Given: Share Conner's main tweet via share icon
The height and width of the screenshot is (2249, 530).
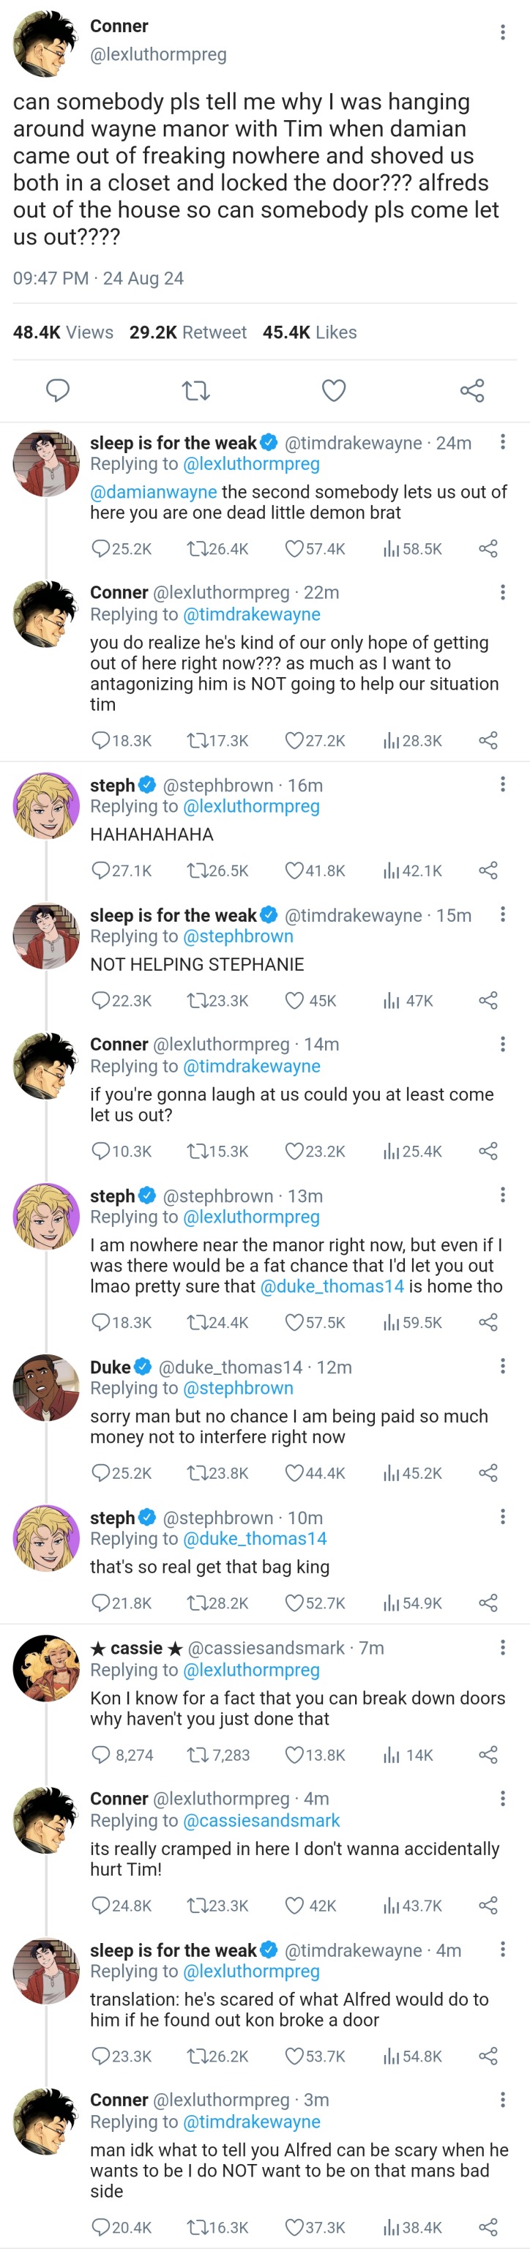Looking at the screenshot, I should tap(471, 390).
